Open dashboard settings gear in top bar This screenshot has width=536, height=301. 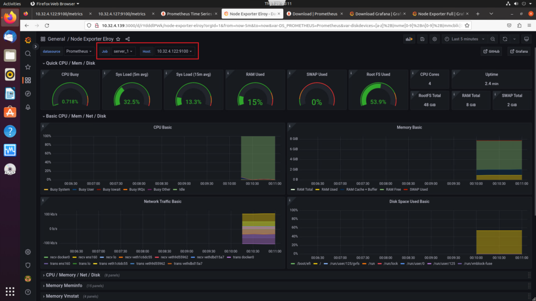[434, 39]
